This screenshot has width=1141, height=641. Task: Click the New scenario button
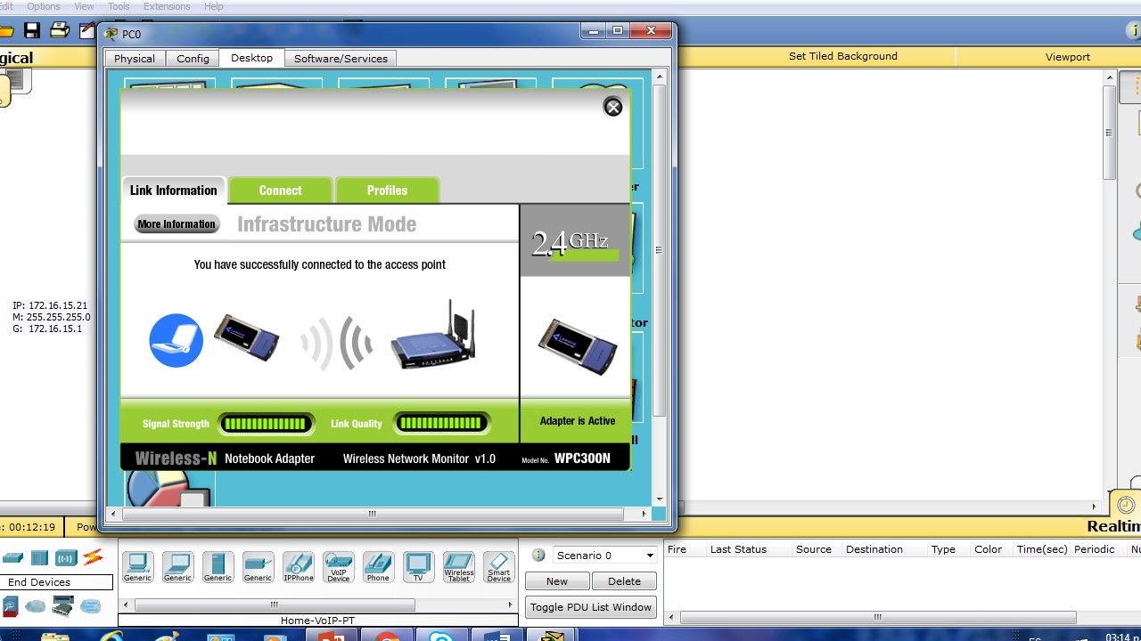pyautogui.click(x=557, y=581)
